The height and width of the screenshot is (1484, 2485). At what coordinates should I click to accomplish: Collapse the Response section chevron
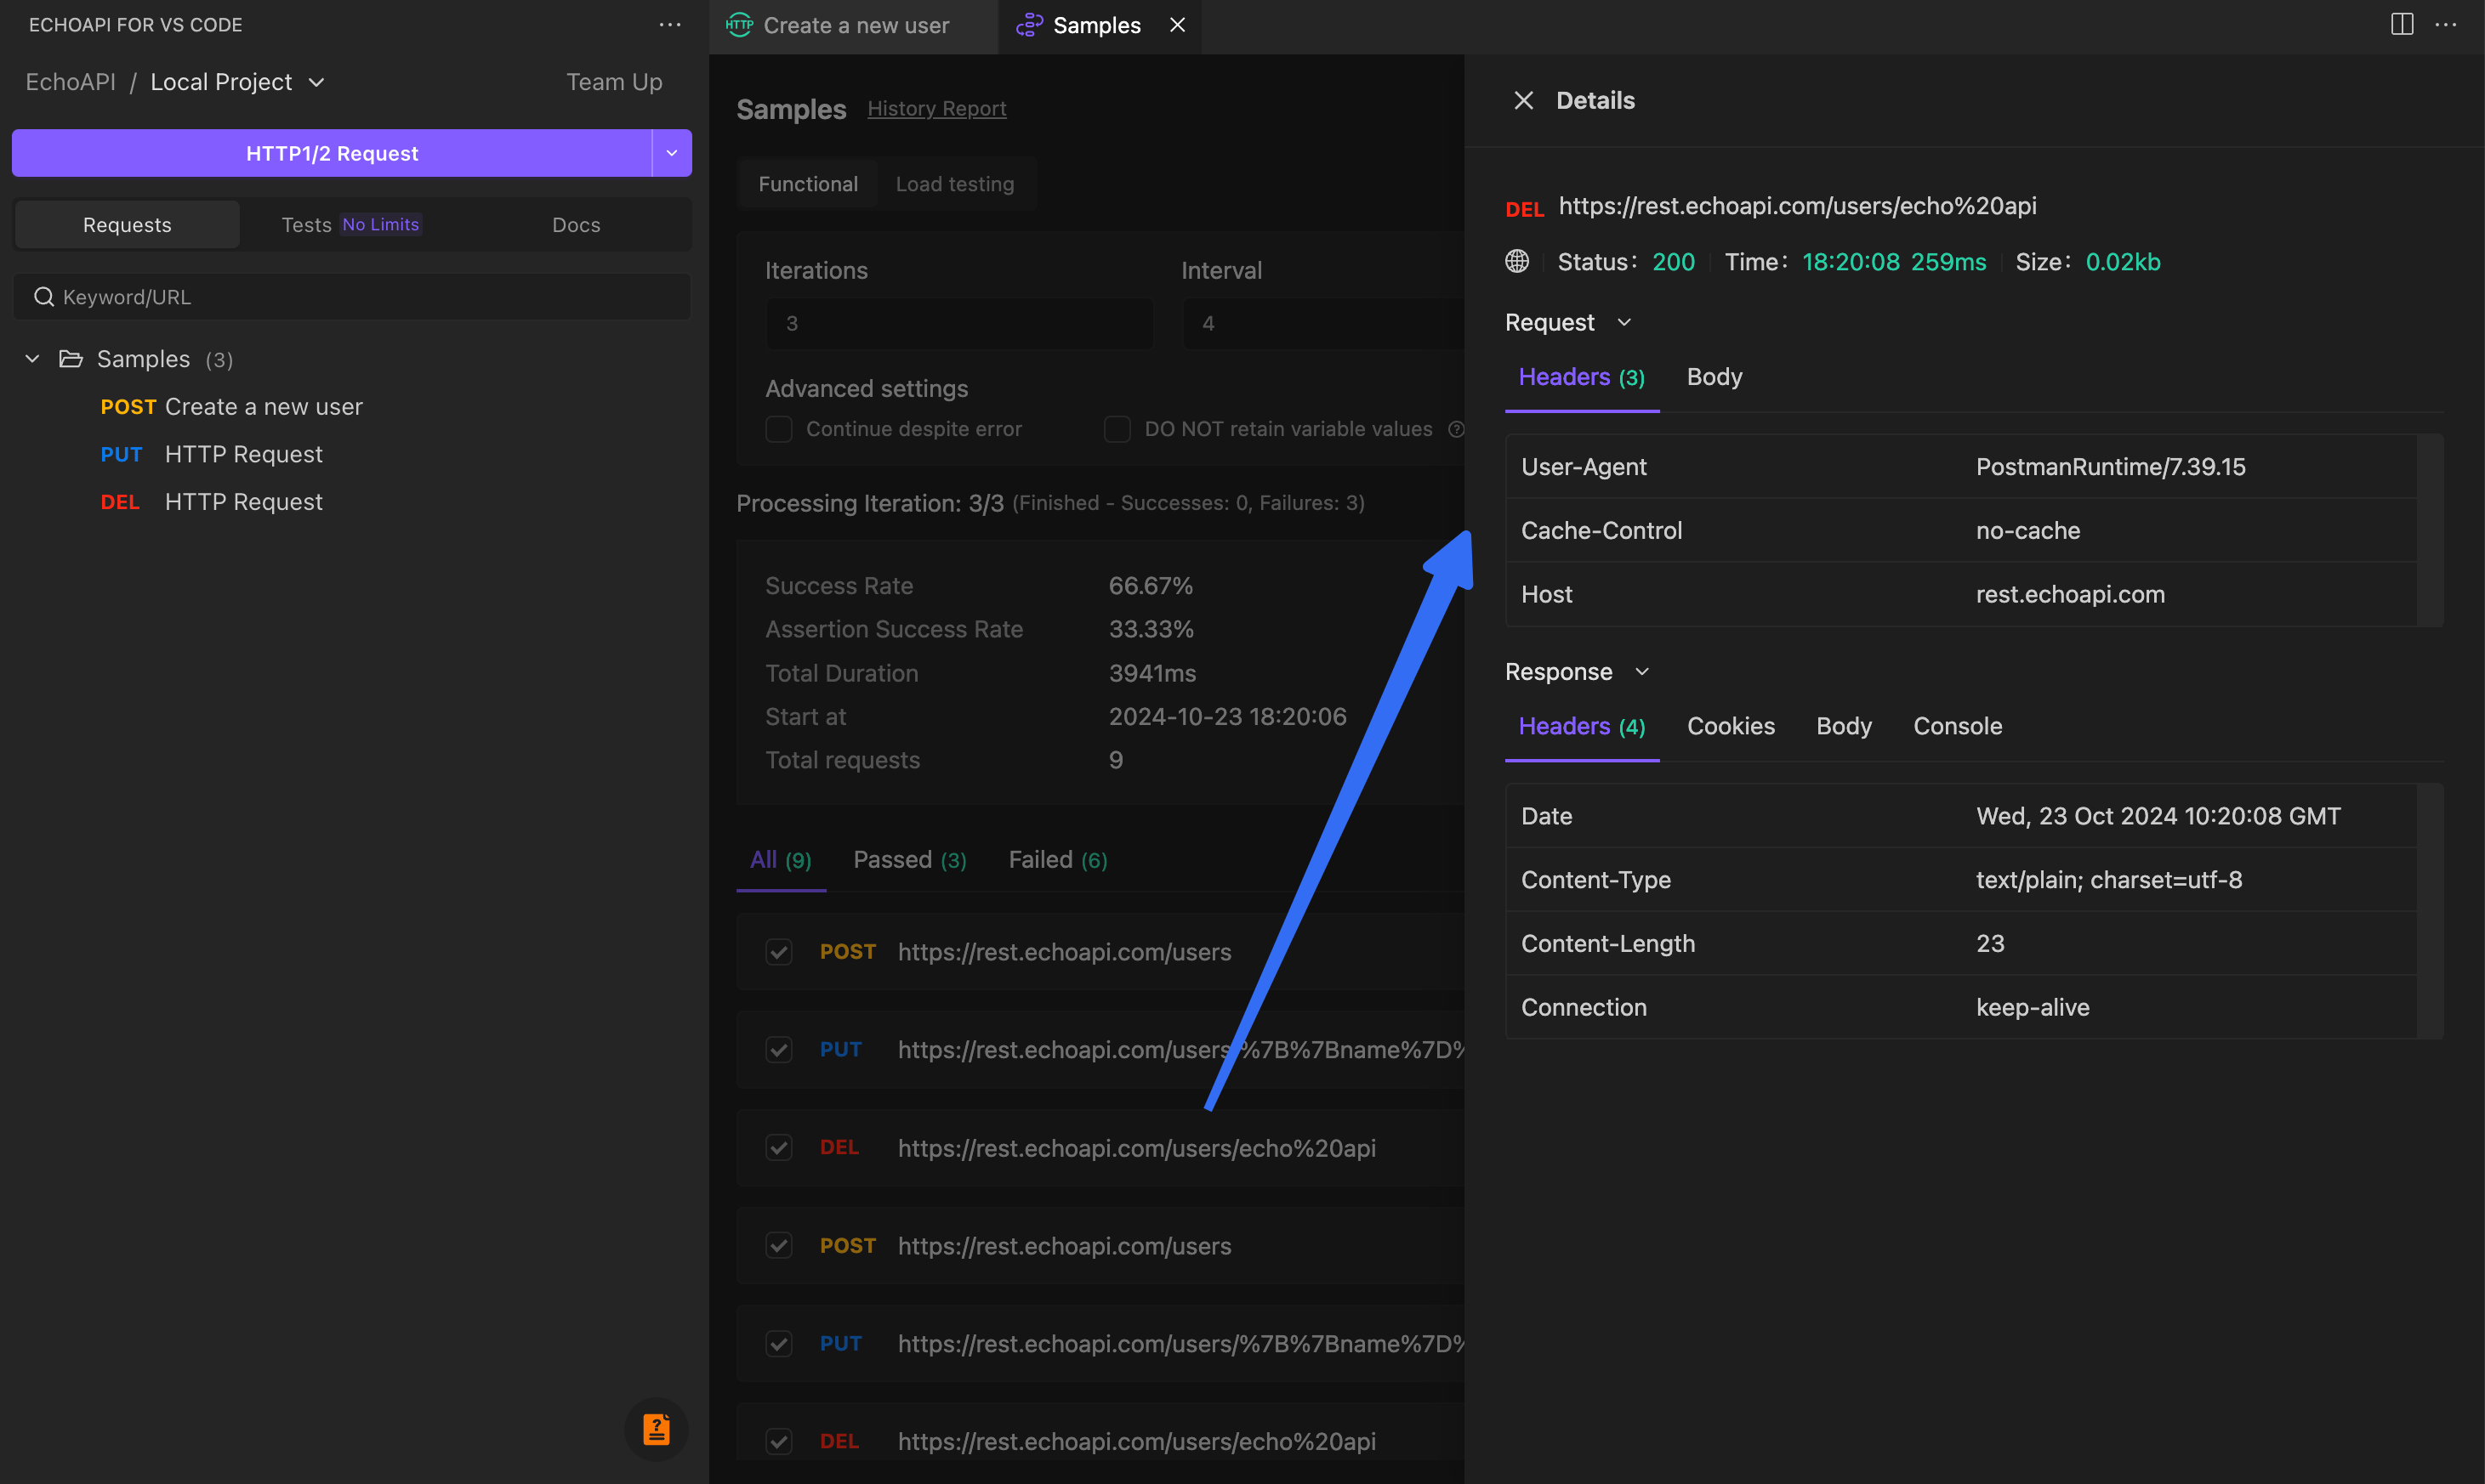pyautogui.click(x=1641, y=671)
